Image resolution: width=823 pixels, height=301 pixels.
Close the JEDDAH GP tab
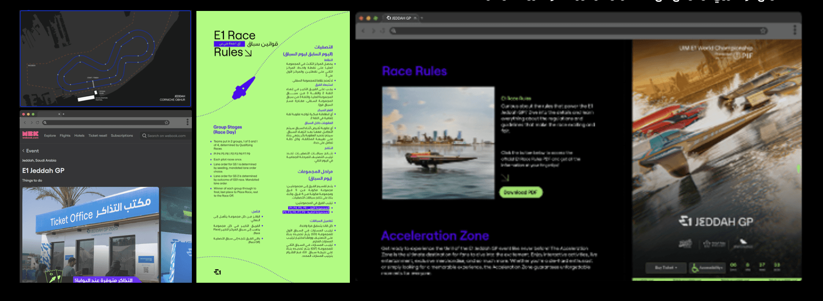coord(415,18)
